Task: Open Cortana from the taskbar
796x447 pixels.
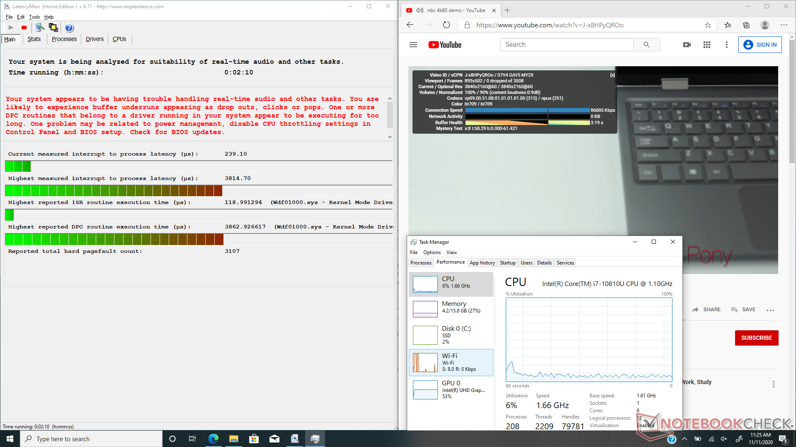Action: (x=172, y=439)
